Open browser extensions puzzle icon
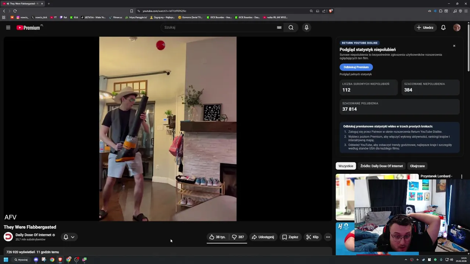 tap(441, 11)
